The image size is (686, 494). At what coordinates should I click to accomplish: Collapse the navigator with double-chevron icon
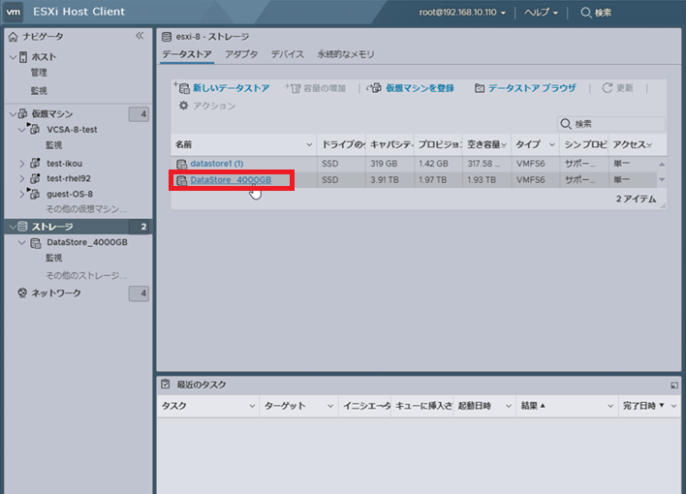140,36
